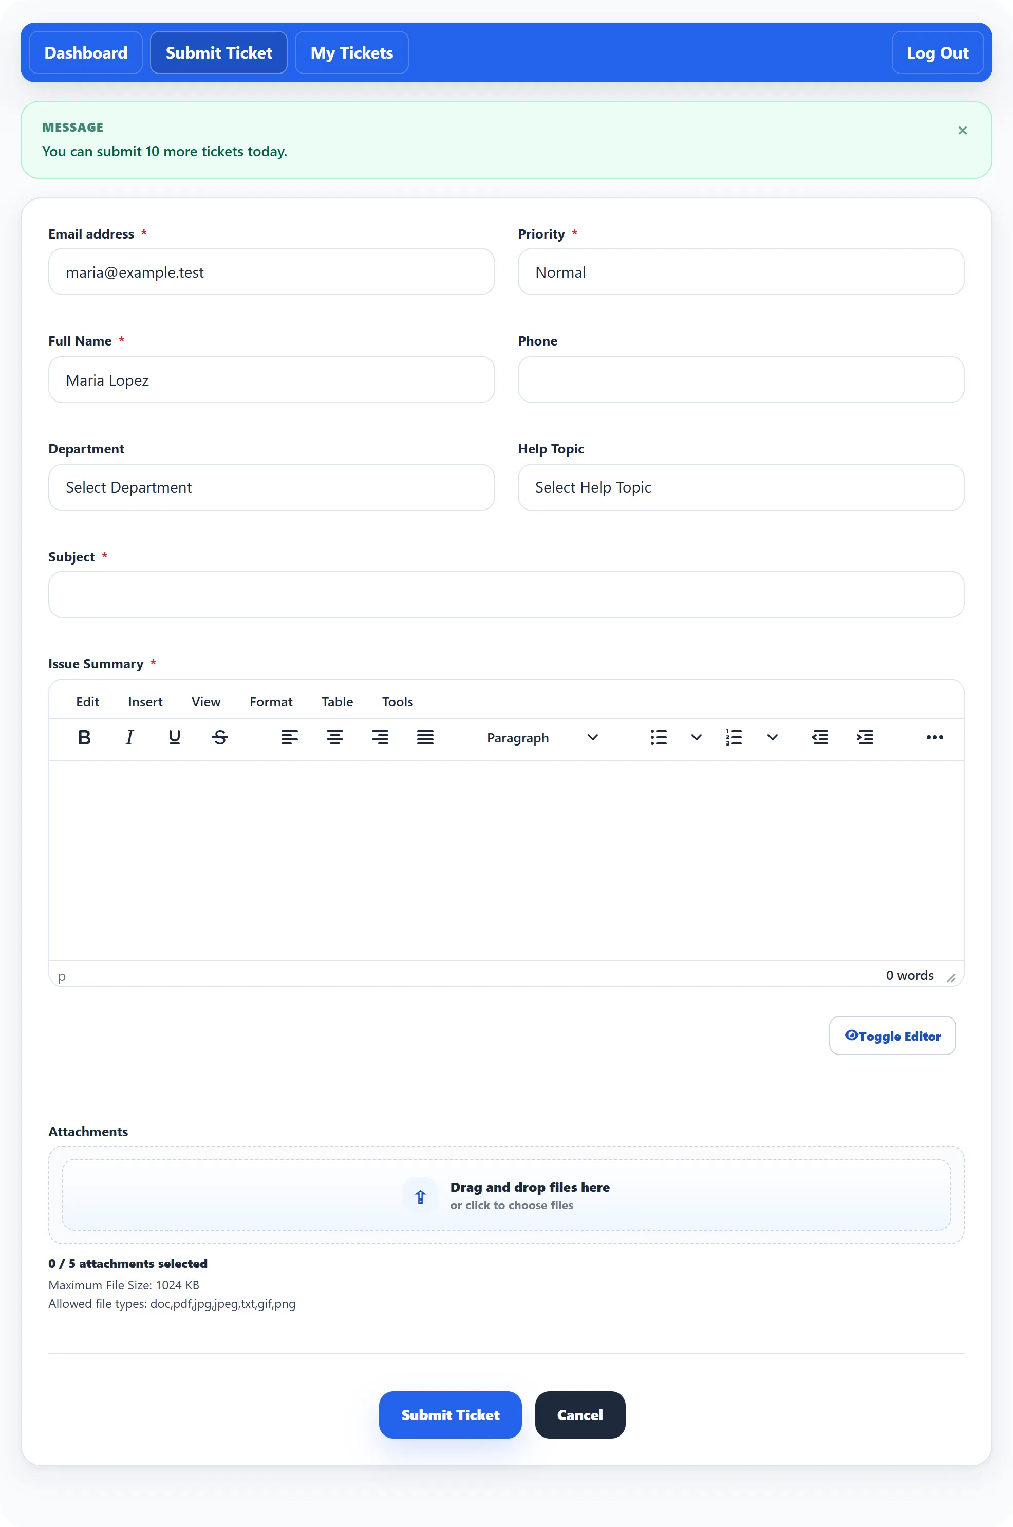The height and width of the screenshot is (1527, 1013).
Task: Click the drag and drop files area
Action: pyautogui.click(x=506, y=1195)
